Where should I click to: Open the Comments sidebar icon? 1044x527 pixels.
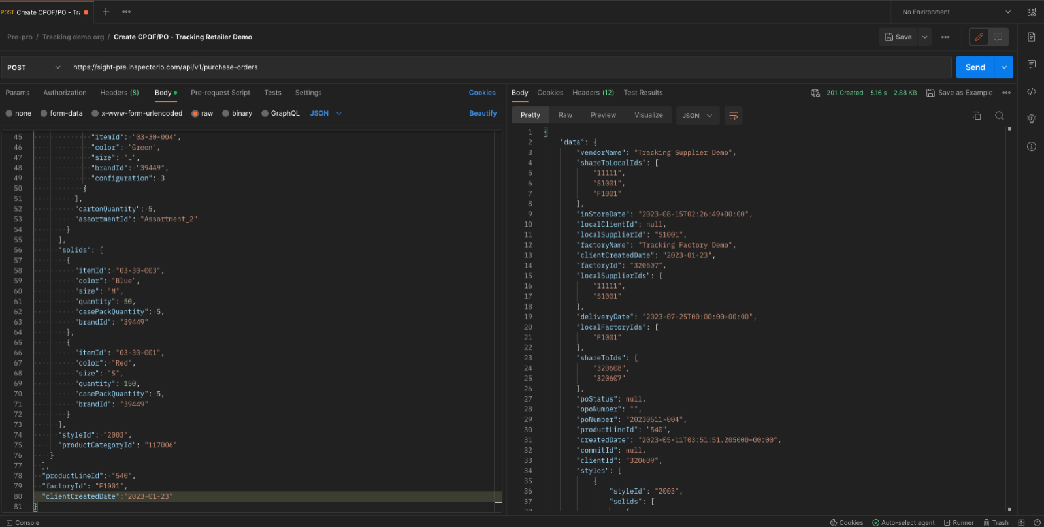coord(1032,64)
